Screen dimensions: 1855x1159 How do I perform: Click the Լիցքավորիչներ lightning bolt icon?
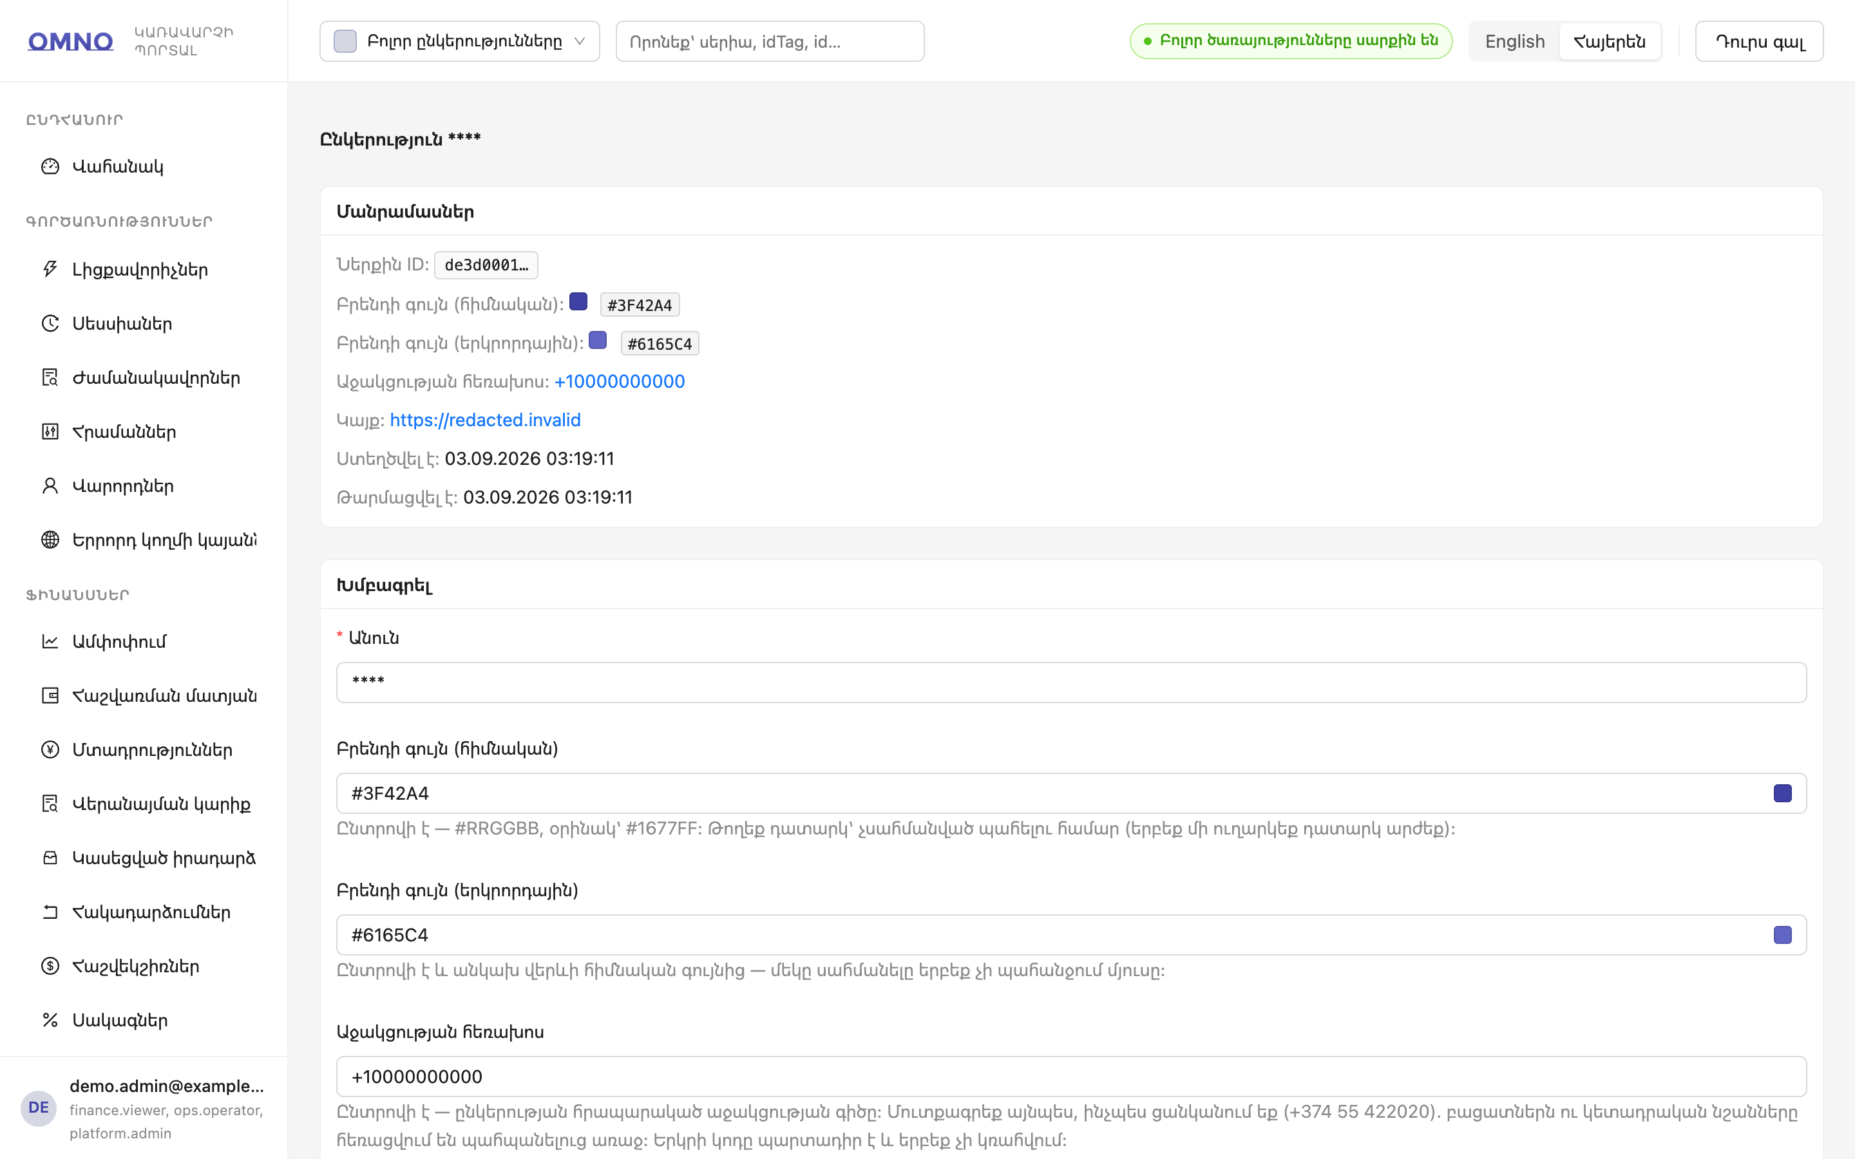pos(50,269)
